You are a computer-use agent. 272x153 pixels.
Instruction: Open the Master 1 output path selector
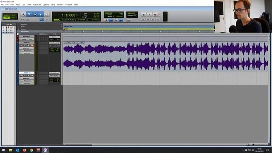[x=55, y=37]
